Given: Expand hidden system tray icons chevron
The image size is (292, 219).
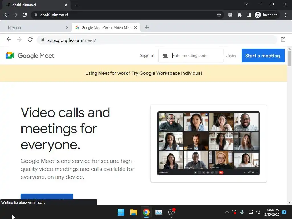Looking at the screenshot, I should coord(227,212).
